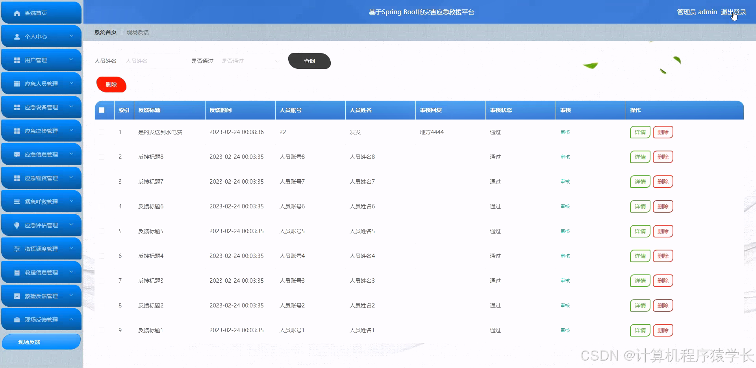The height and width of the screenshot is (368, 756).
Task: Check the row for 反馈标题5
Action: tap(102, 231)
